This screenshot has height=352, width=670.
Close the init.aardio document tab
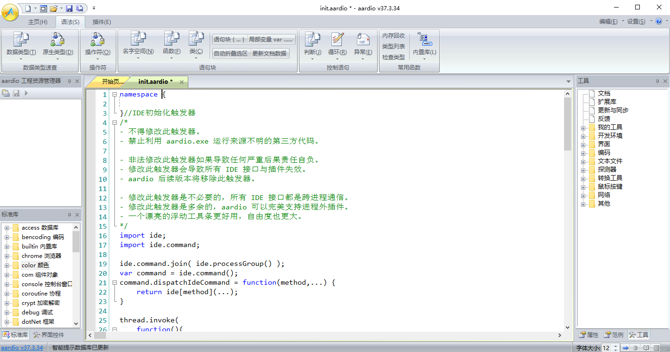pyautogui.click(x=181, y=82)
